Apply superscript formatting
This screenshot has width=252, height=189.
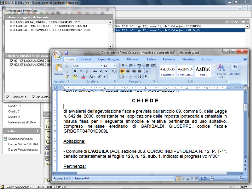[x=106, y=71]
